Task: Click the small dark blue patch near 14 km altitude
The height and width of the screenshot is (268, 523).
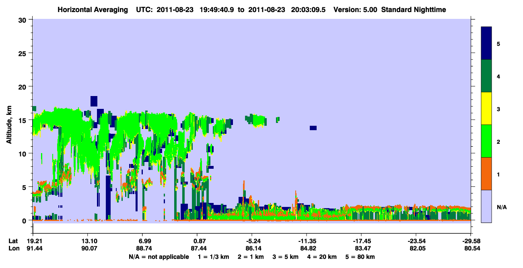Action: click(313, 128)
